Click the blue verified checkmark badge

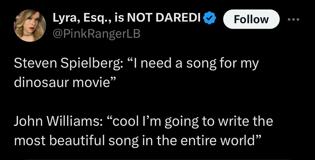pyautogui.click(x=209, y=18)
